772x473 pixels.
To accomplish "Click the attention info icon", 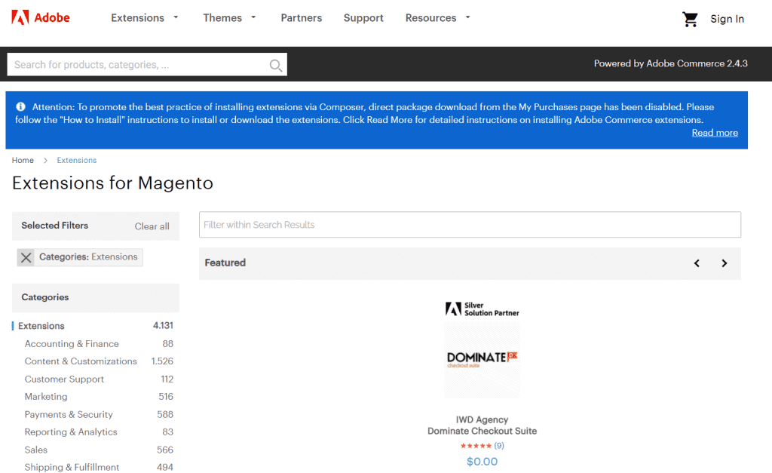I will tap(20, 106).
